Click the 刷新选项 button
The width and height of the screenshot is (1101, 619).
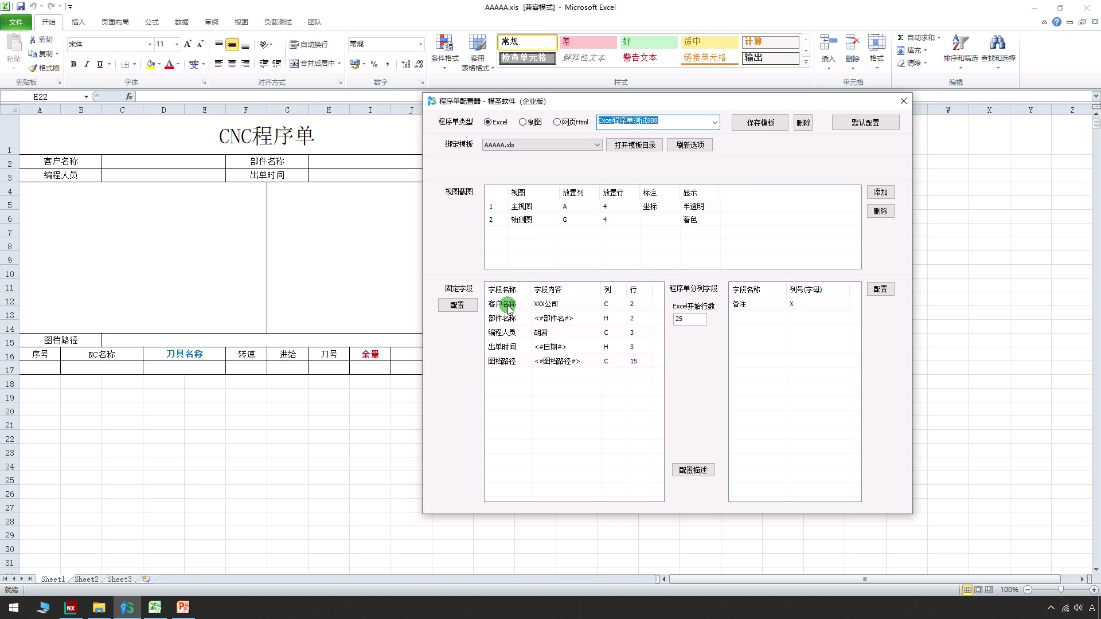pos(690,145)
